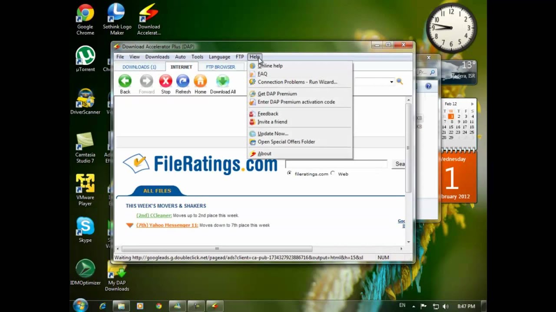Choose Feedback from the Help menu
Viewport: 556px width, 312px height.
click(300, 114)
